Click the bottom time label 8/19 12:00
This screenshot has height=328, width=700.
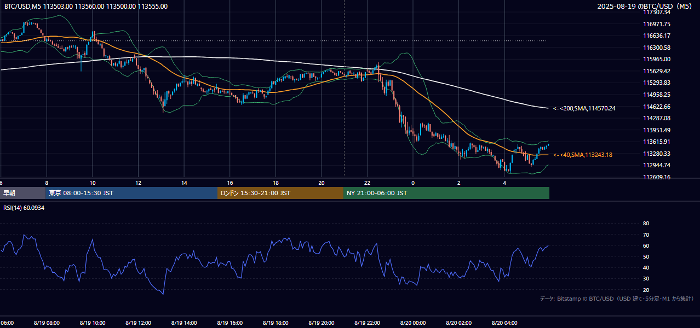point(138,323)
